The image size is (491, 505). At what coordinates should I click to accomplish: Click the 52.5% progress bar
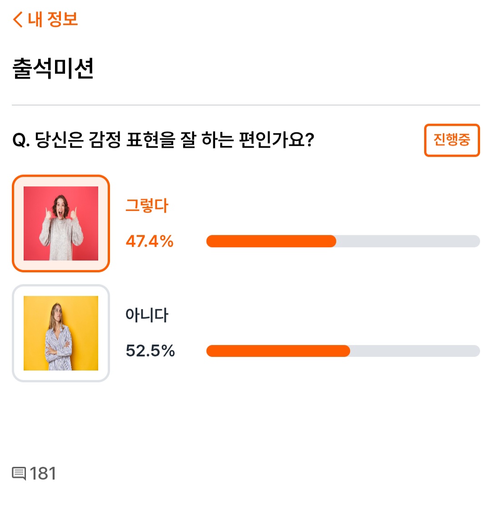tap(343, 351)
